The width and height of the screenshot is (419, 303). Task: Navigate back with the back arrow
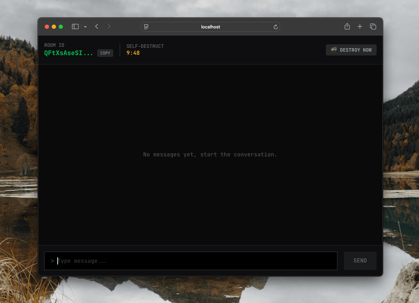click(97, 26)
